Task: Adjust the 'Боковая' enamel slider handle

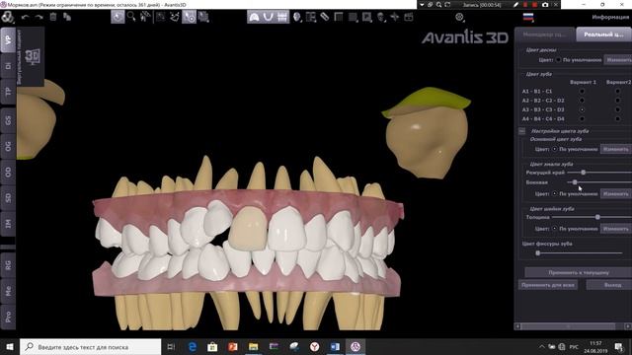Action: pyautogui.click(x=575, y=182)
